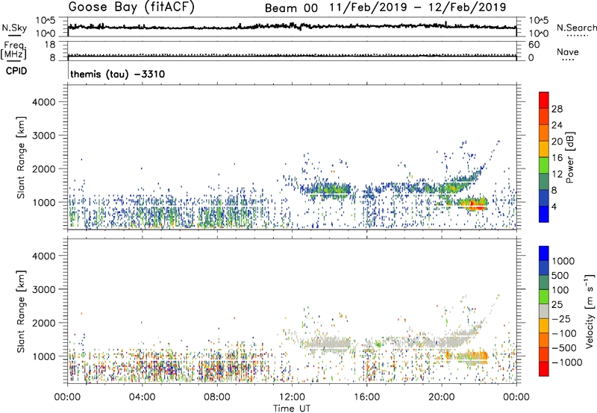
Task: Click the '16' label on the Power colorbar
Action: click(557, 158)
